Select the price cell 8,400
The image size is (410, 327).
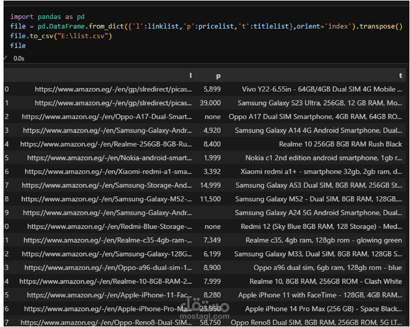pos(212,144)
